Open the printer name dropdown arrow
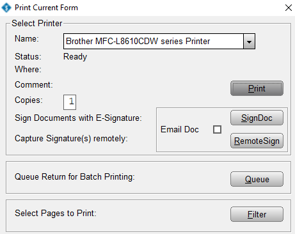 pyautogui.click(x=249, y=42)
